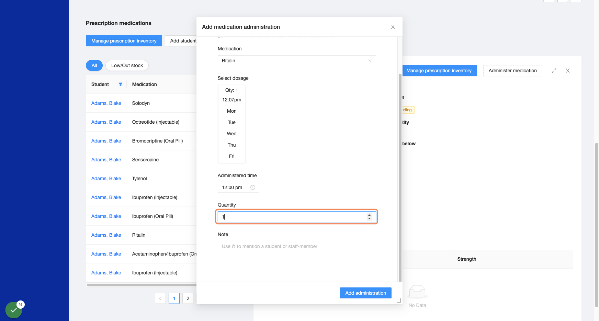Expand the side panel with arrows icon
Viewport: 599px width, 321px height.
click(x=554, y=71)
